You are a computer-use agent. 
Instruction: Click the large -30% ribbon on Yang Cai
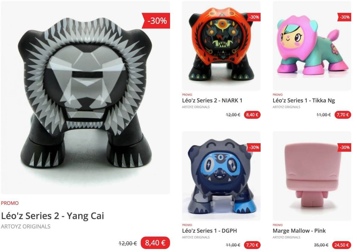point(156,21)
